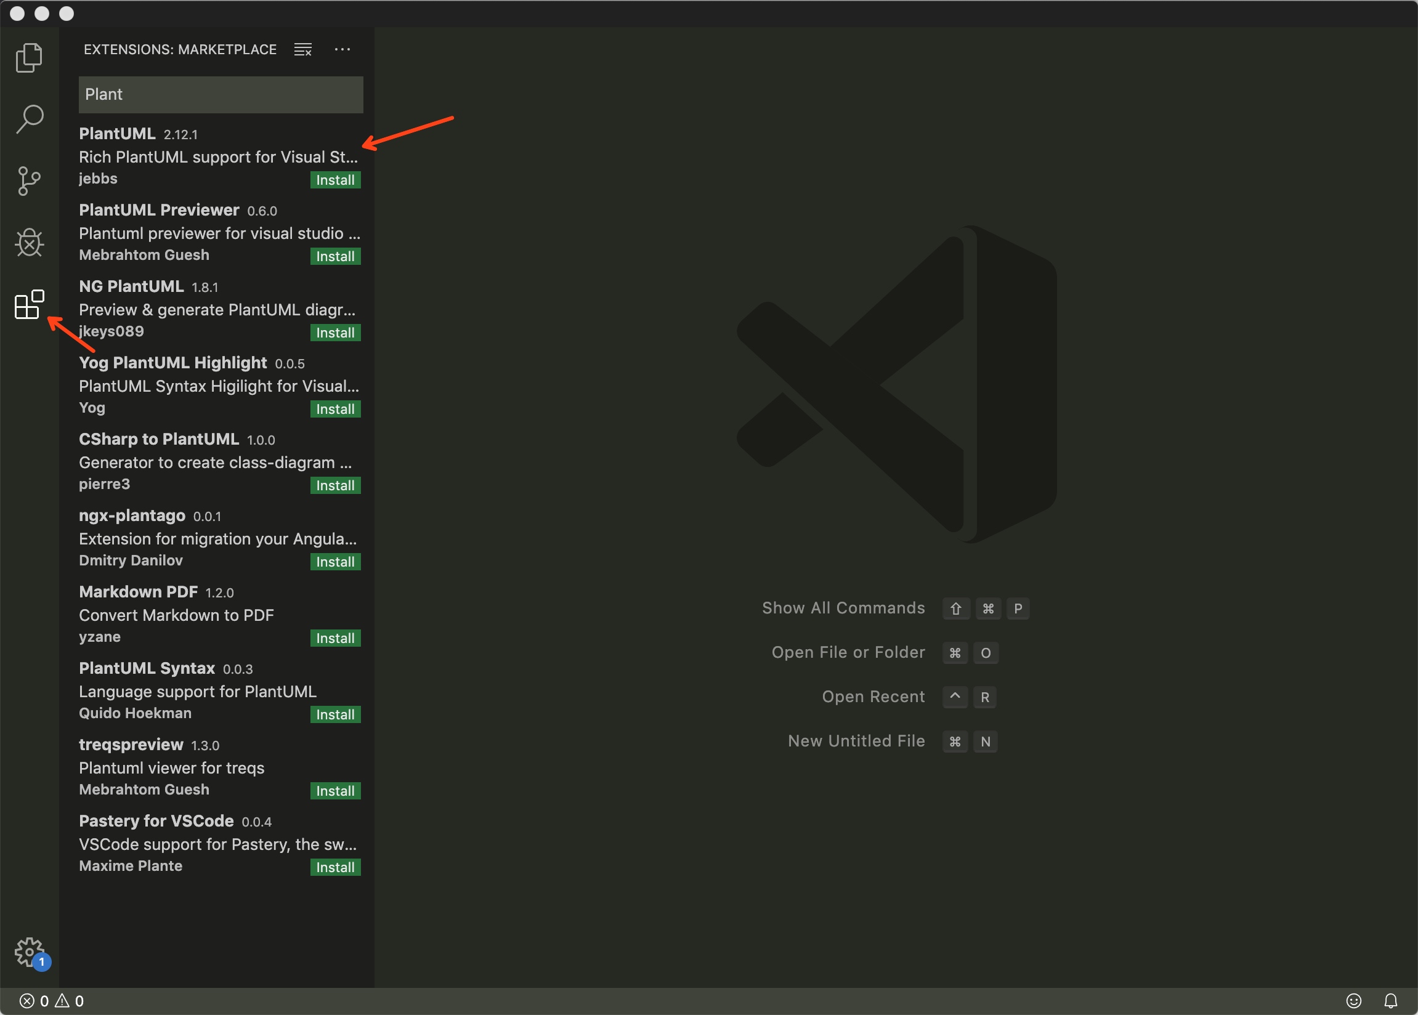Select the PlantUML Syntax extension title

pyautogui.click(x=147, y=668)
